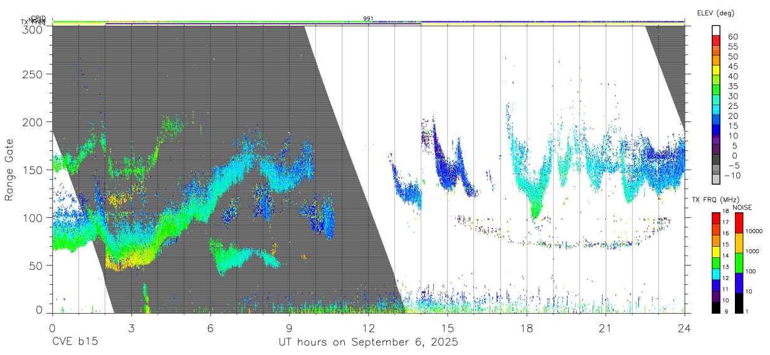
Task: Click the 'Range Gate' y-axis label
Action: (9, 170)
